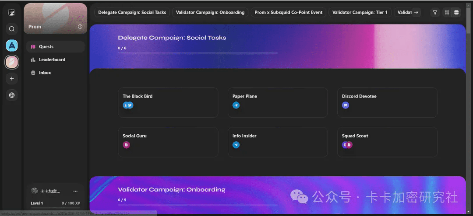This screenshot has width=473, height=216.
Task: Open The Black Bird quest card
Action: point(168,102)
